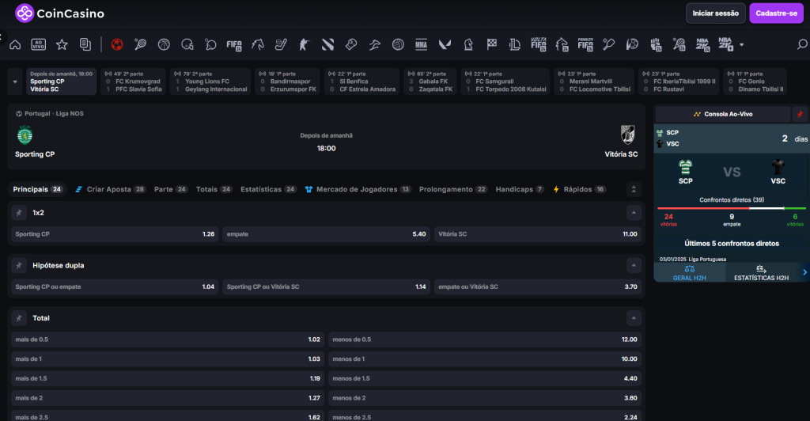
Task: Open the favorites star icon
Action: click(62, 45)
